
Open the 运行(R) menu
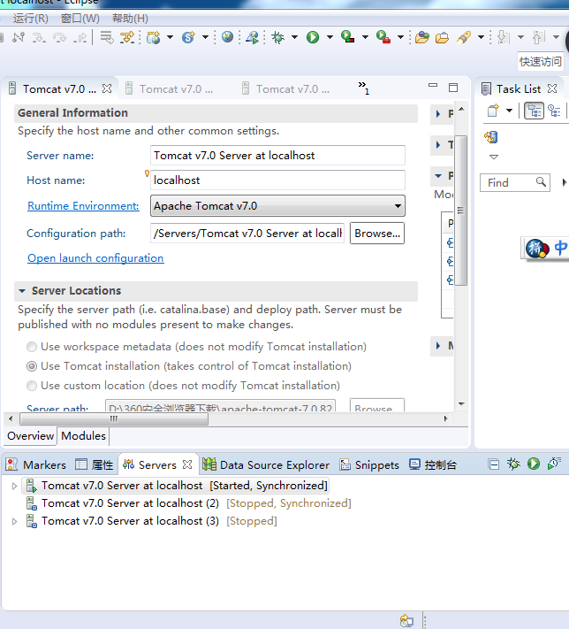(x=30, y=19)
